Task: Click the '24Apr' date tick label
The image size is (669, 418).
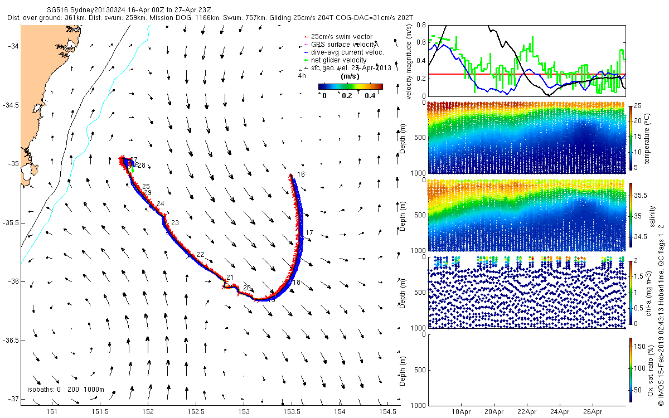Action: [560, 412]
